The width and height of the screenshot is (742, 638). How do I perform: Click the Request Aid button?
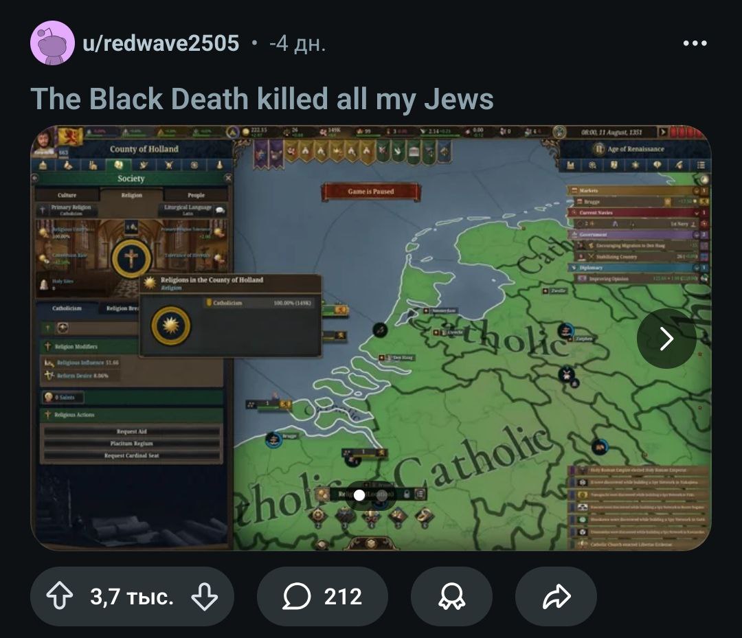[x=131, y=431]
